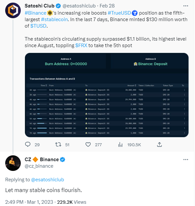This screenshot has height=206, width=195.
Task: Sort transactions by the Amount column
Action: click(132, 85)
